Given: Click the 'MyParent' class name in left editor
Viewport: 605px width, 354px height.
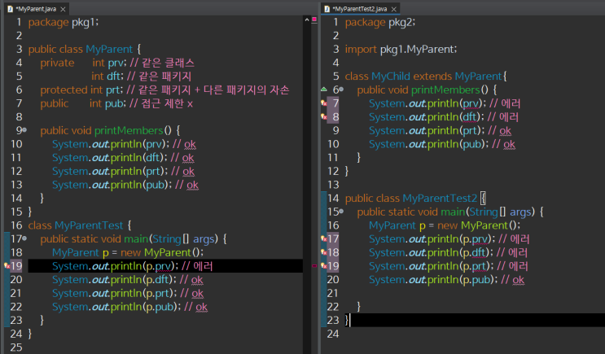Looking at the screenshot, I should 109,50.
